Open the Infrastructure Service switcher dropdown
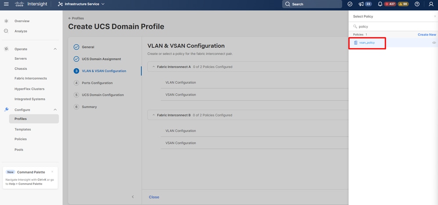The width and height of the screenshot is (438, 205). [81, 4]
